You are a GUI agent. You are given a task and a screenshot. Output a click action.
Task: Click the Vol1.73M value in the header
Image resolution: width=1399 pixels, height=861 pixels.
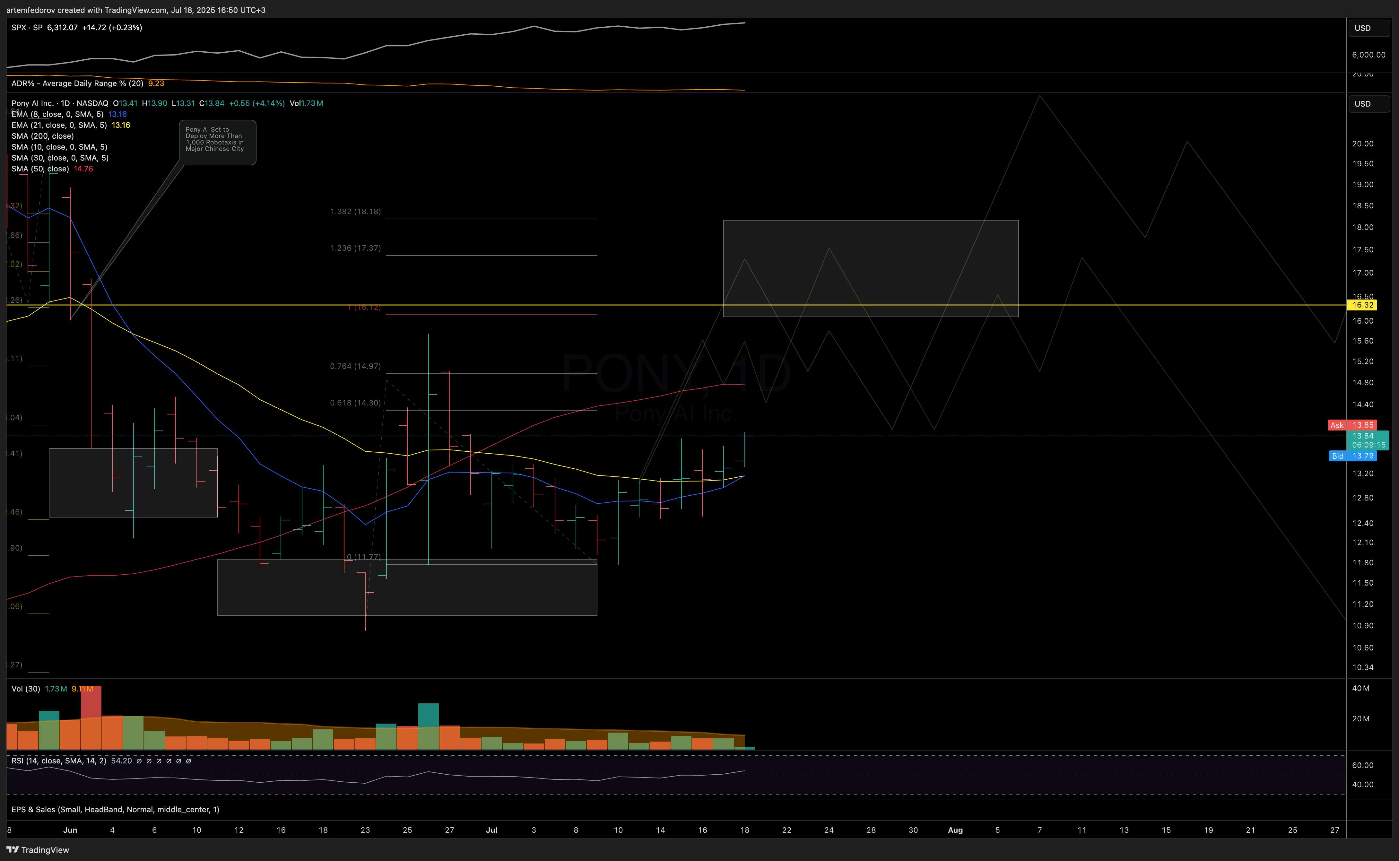tap(306, 103)
